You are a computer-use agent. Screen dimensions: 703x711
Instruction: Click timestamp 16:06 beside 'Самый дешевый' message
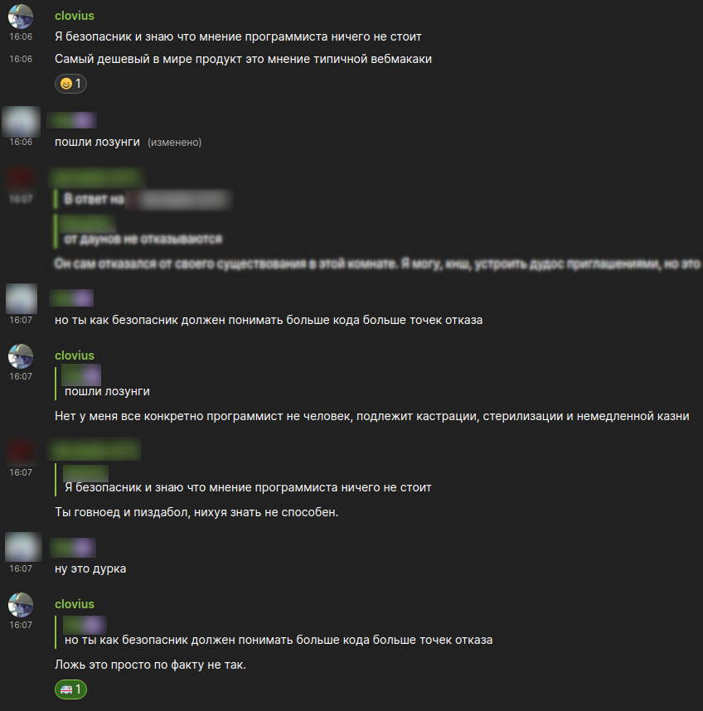tap(21, 59)
